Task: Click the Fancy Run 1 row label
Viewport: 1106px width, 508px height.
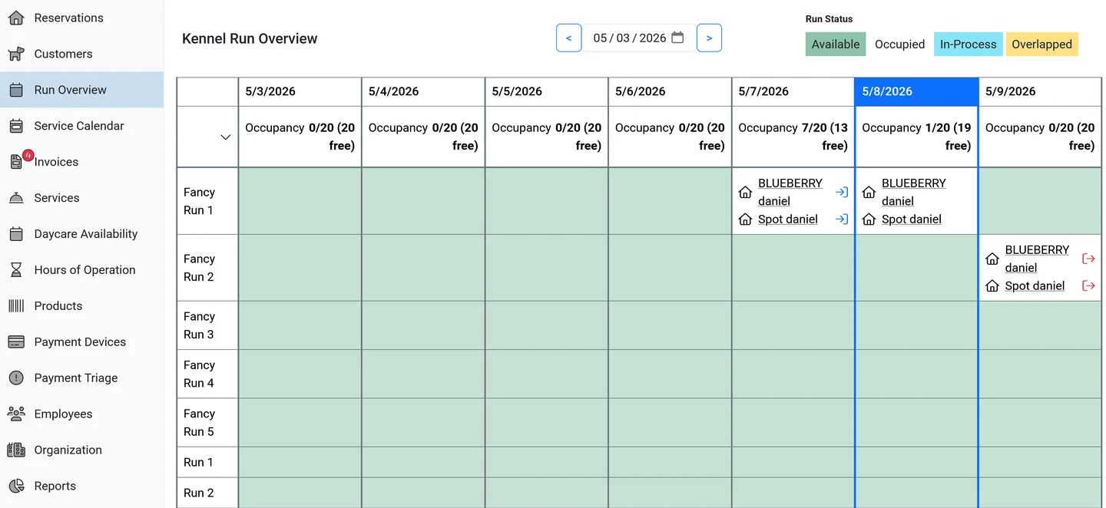Action: 207,201
